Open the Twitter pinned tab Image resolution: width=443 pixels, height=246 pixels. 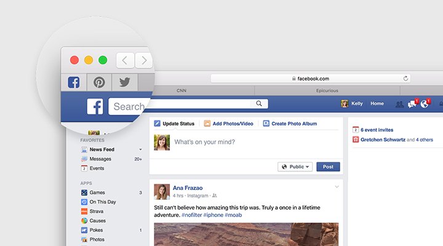tap(124, 82)
